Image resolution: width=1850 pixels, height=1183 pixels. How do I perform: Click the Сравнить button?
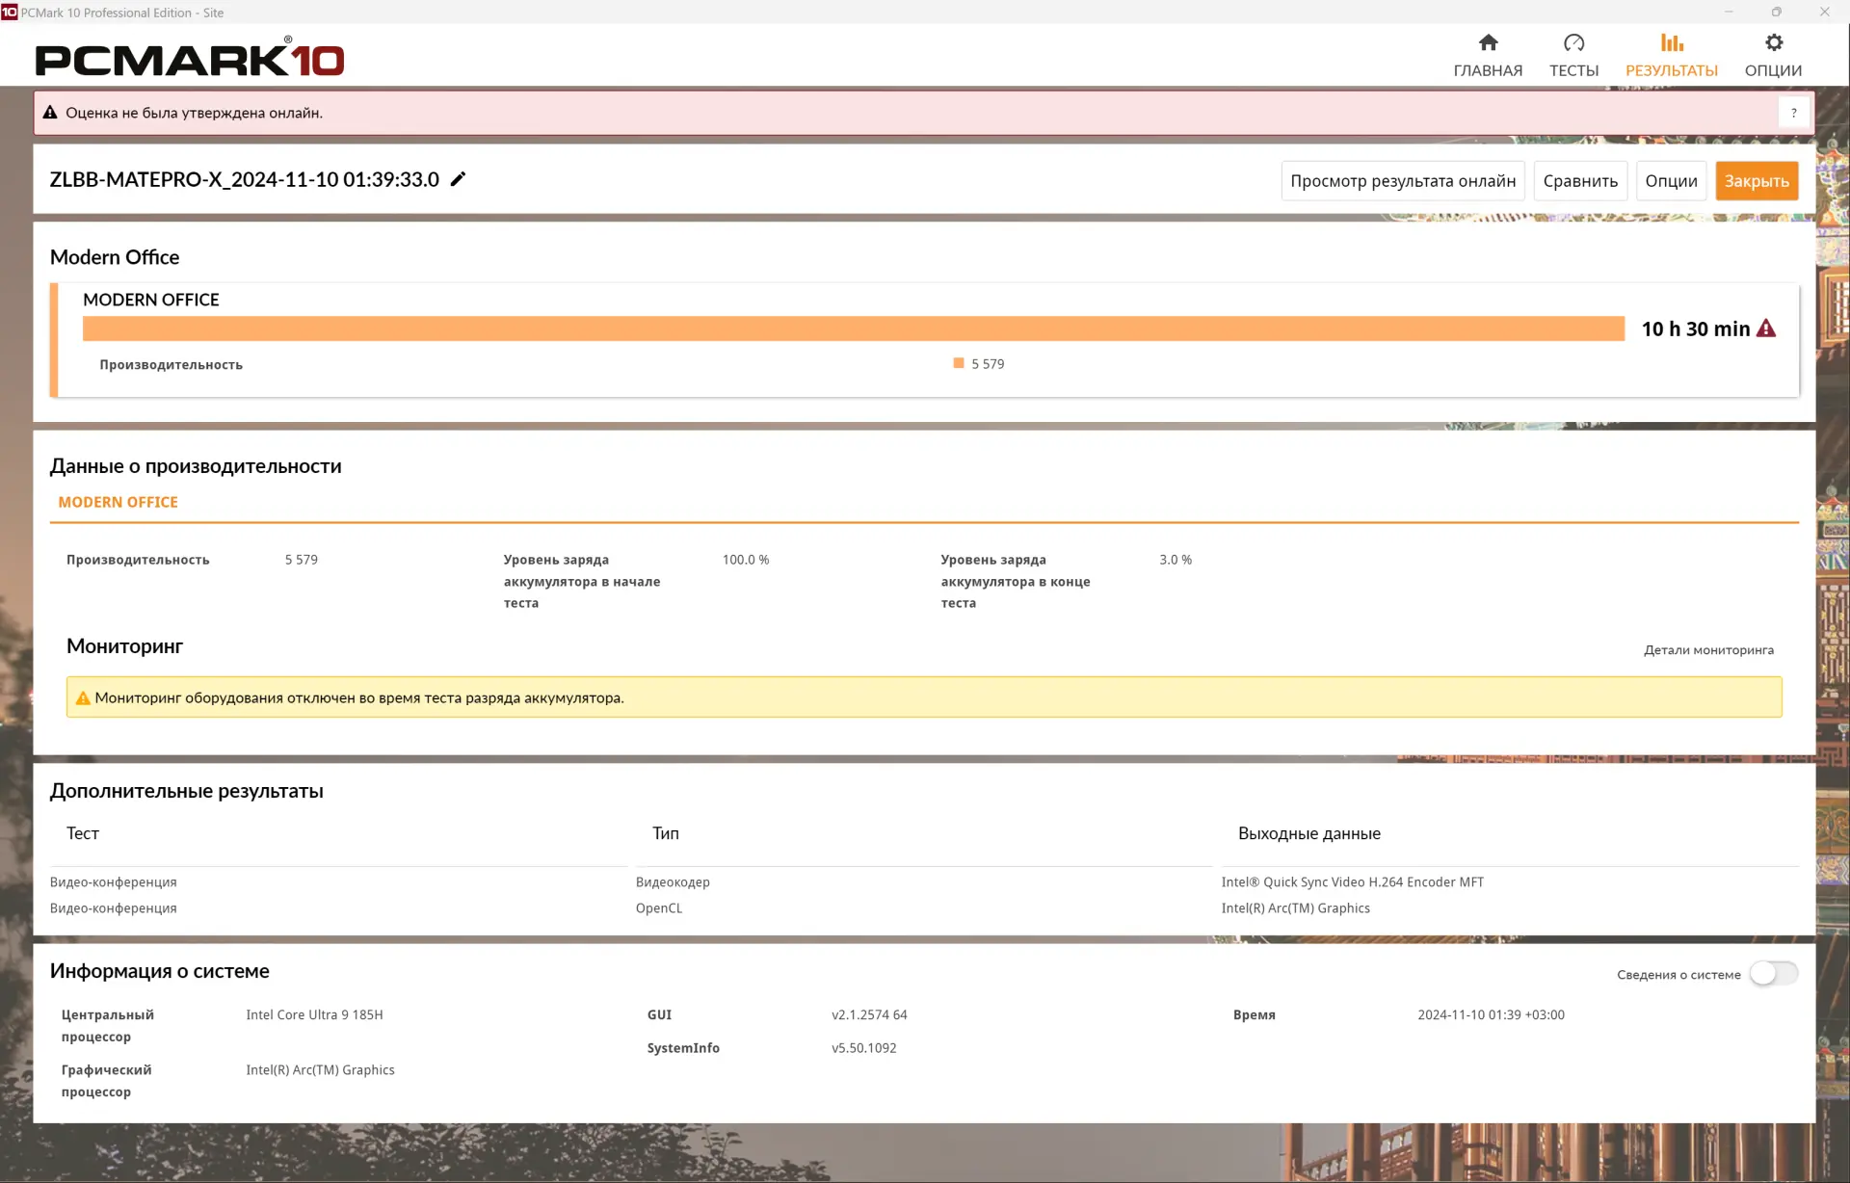[1580, 181]
